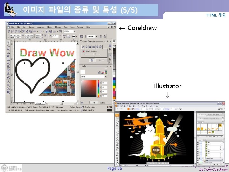Click the Opacity link in Illustrator control bar
Screen dimensions: 229x172
click(x=167, y=109)
